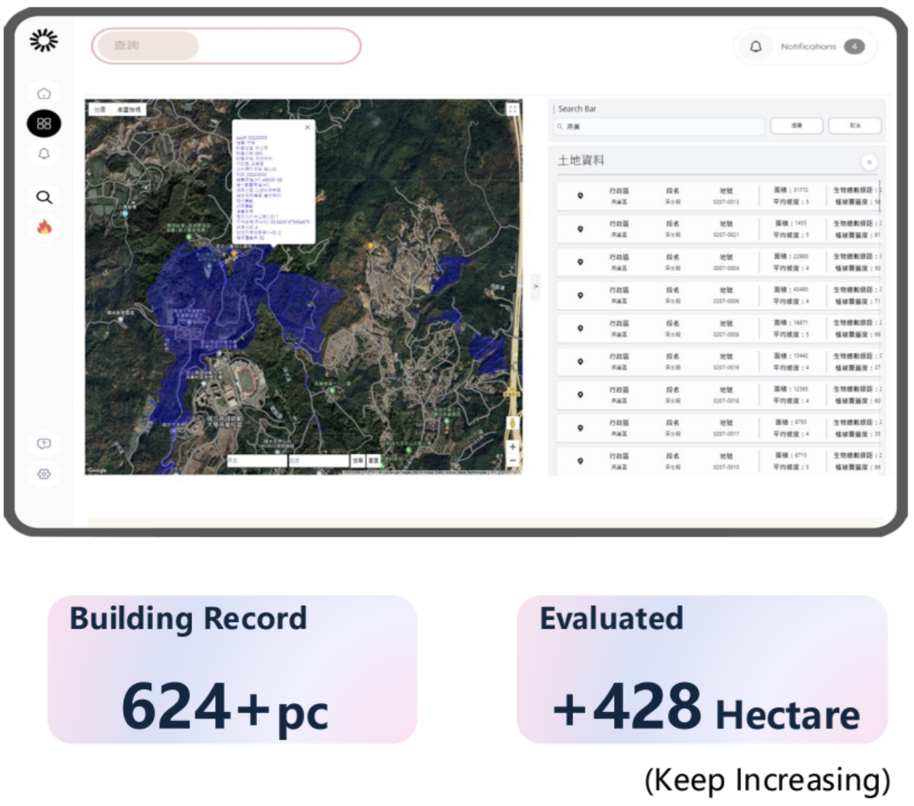
Task: Click the search button right of Search Bar field
Action: 796,126
